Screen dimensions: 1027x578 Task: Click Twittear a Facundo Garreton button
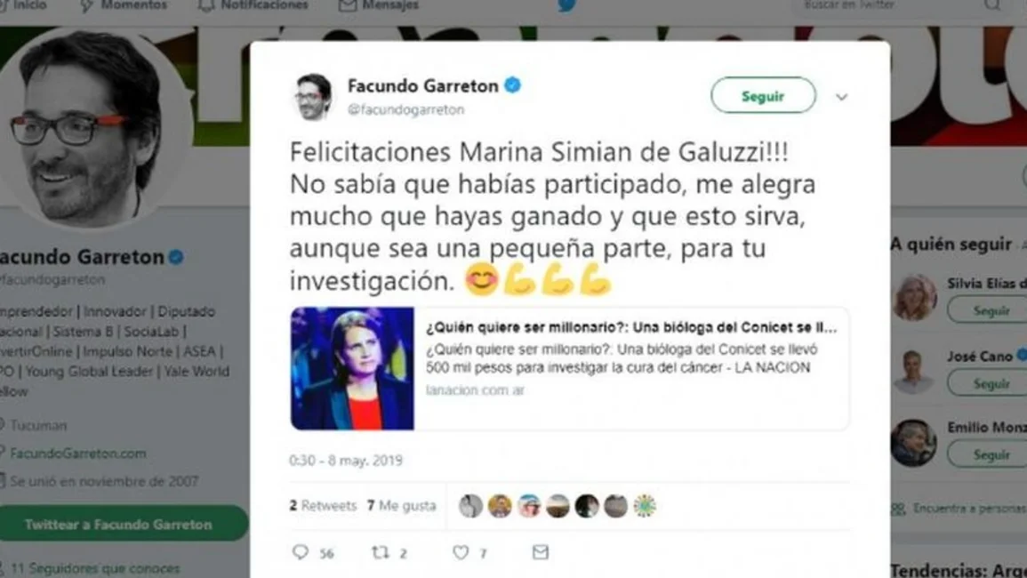click(118, 525)
